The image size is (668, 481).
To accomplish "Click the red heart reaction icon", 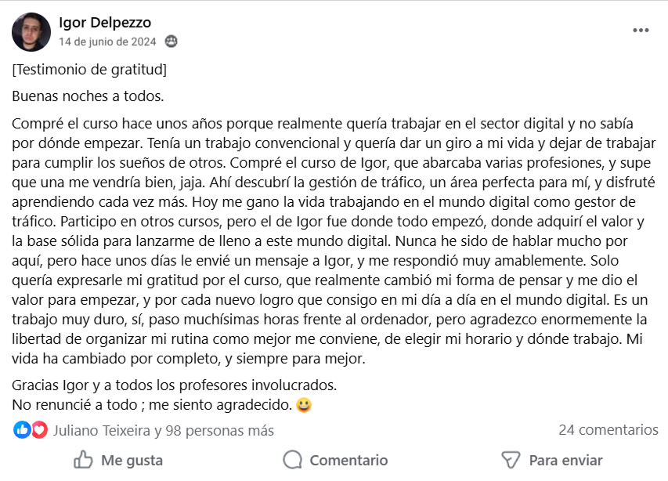I will 39,429.
